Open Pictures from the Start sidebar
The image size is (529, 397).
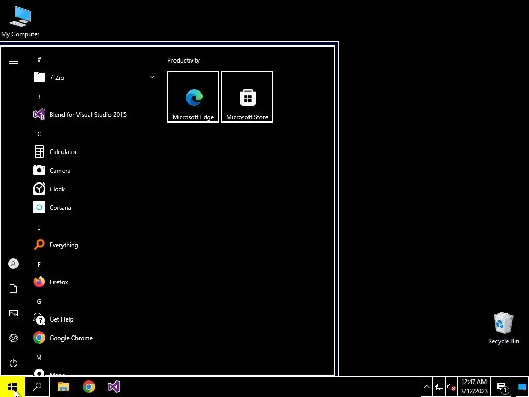(x=13, y=313)
